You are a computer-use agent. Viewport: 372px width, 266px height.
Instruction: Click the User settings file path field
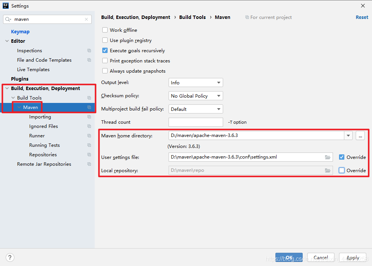tap(250, 157)
